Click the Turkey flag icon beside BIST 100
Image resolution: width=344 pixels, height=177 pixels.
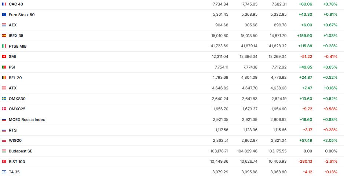tap(4, 162)
